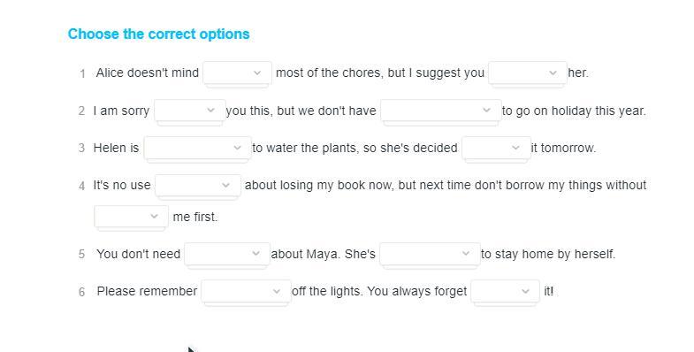The height and width of the screenshot is (352, 694).
Task: Click chevron in dropdown before "you this"
Action: (210, 110)
